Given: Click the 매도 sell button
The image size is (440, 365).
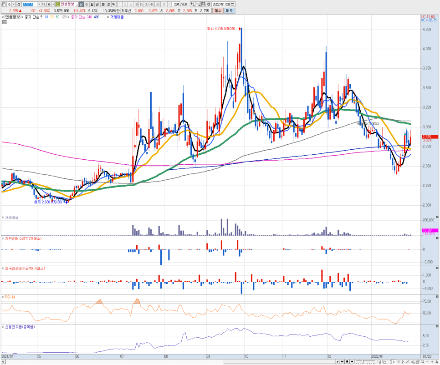Looking at the screenshot, I should coord(229,10).
